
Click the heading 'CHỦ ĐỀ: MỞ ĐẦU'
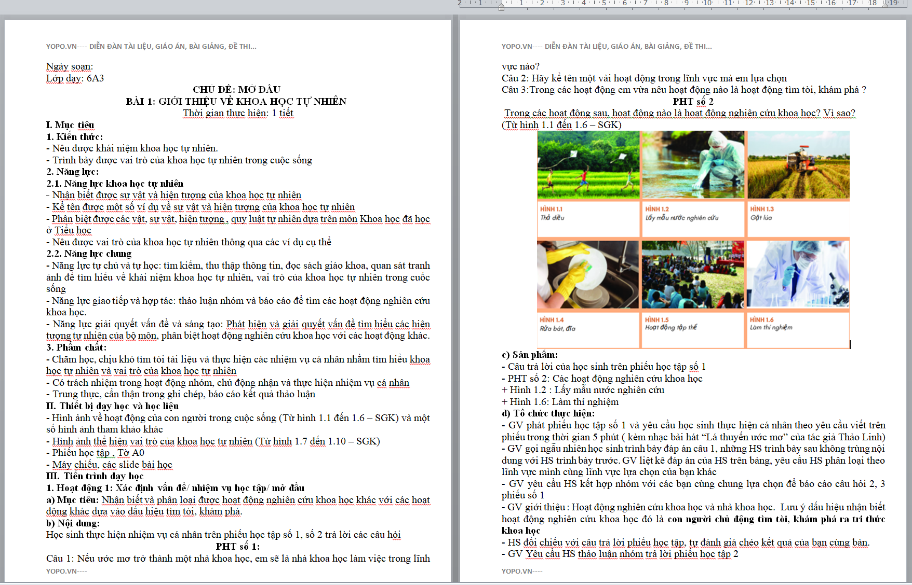pyautogui.click(x=236, y=90)
